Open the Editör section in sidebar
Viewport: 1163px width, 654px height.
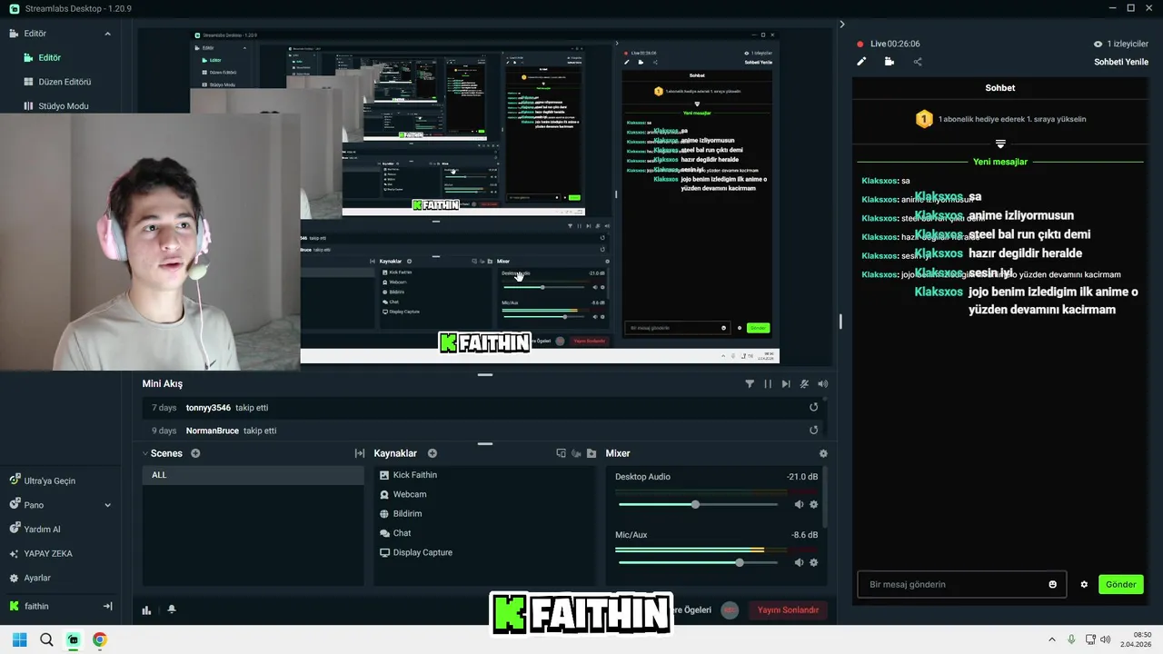pyautogui.click(x=35, y=34)
